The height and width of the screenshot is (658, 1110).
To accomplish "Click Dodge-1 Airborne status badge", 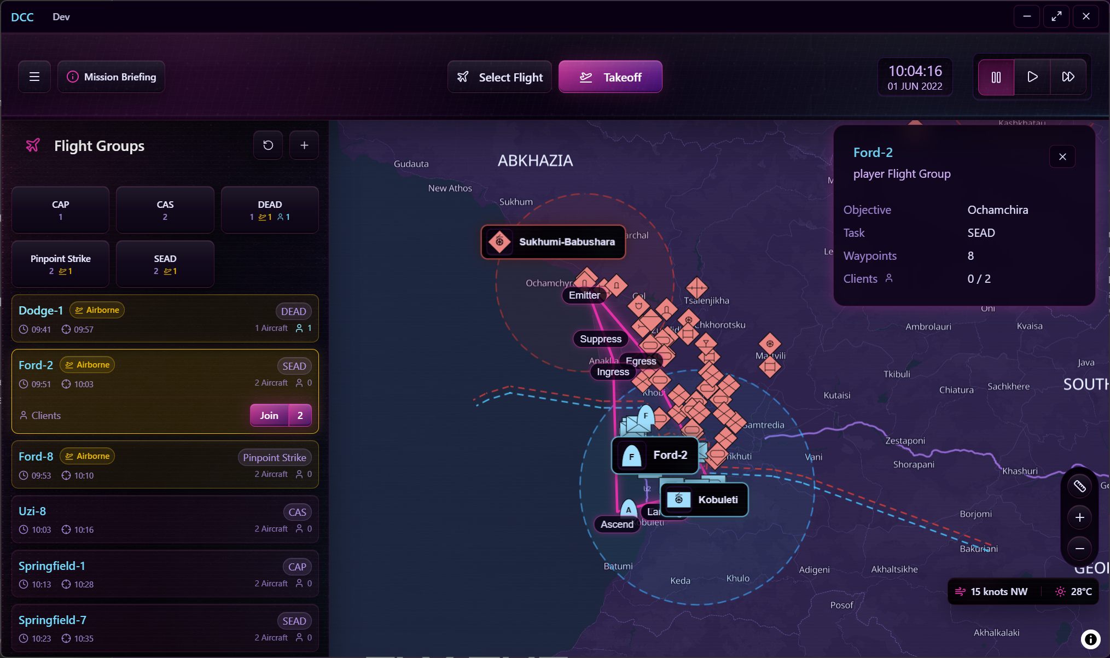I will coord(97,310).
